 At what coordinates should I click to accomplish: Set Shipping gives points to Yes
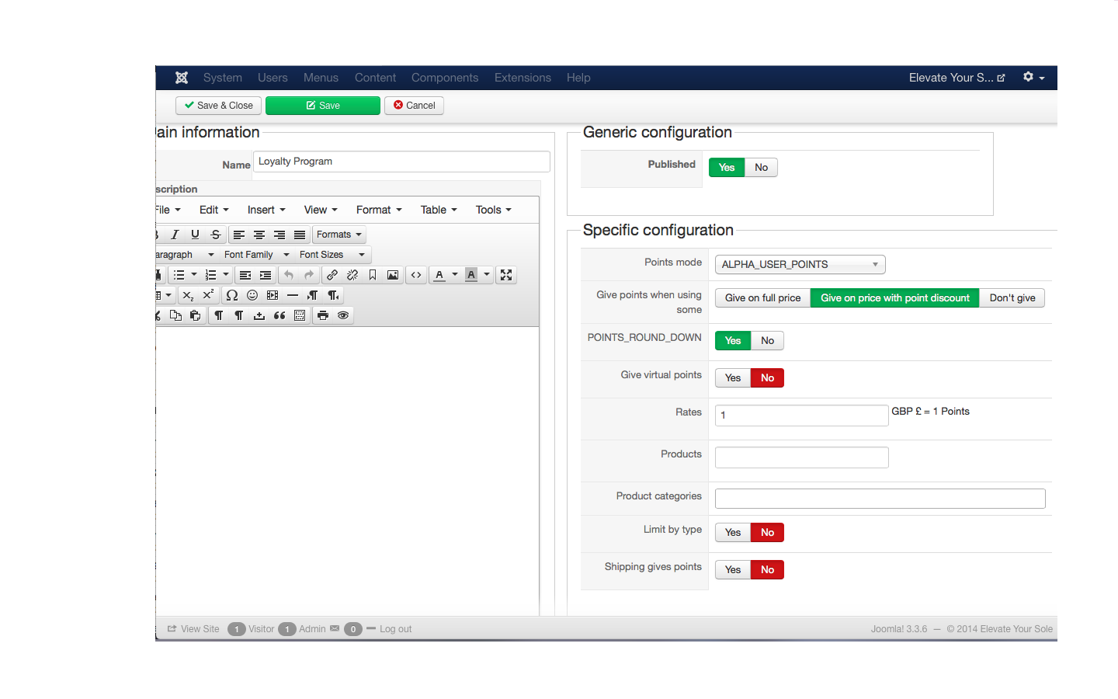coord(733,570)
